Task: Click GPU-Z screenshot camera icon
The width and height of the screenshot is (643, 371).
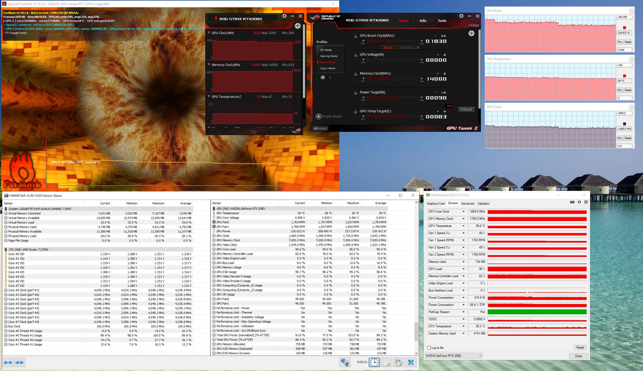Action: (x=572, y=202)
